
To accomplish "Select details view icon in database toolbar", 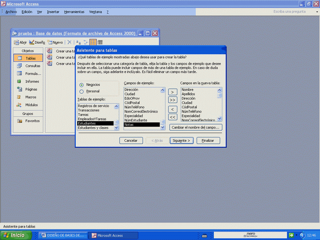I will [100, 42].
